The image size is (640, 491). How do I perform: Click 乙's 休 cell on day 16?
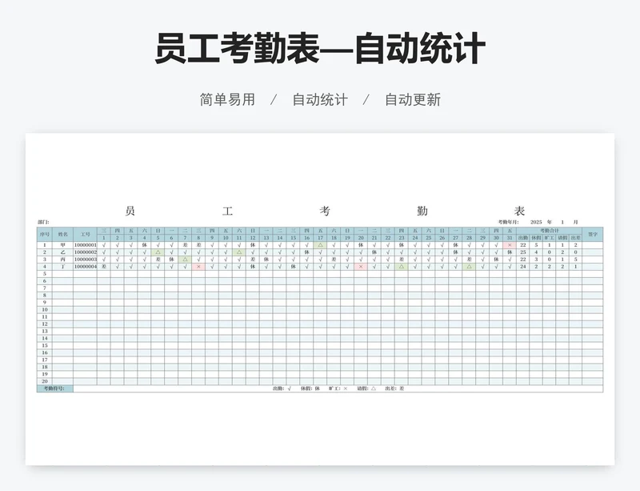307,252
